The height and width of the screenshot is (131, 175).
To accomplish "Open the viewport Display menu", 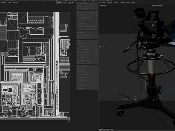I will tap(116, 3).
